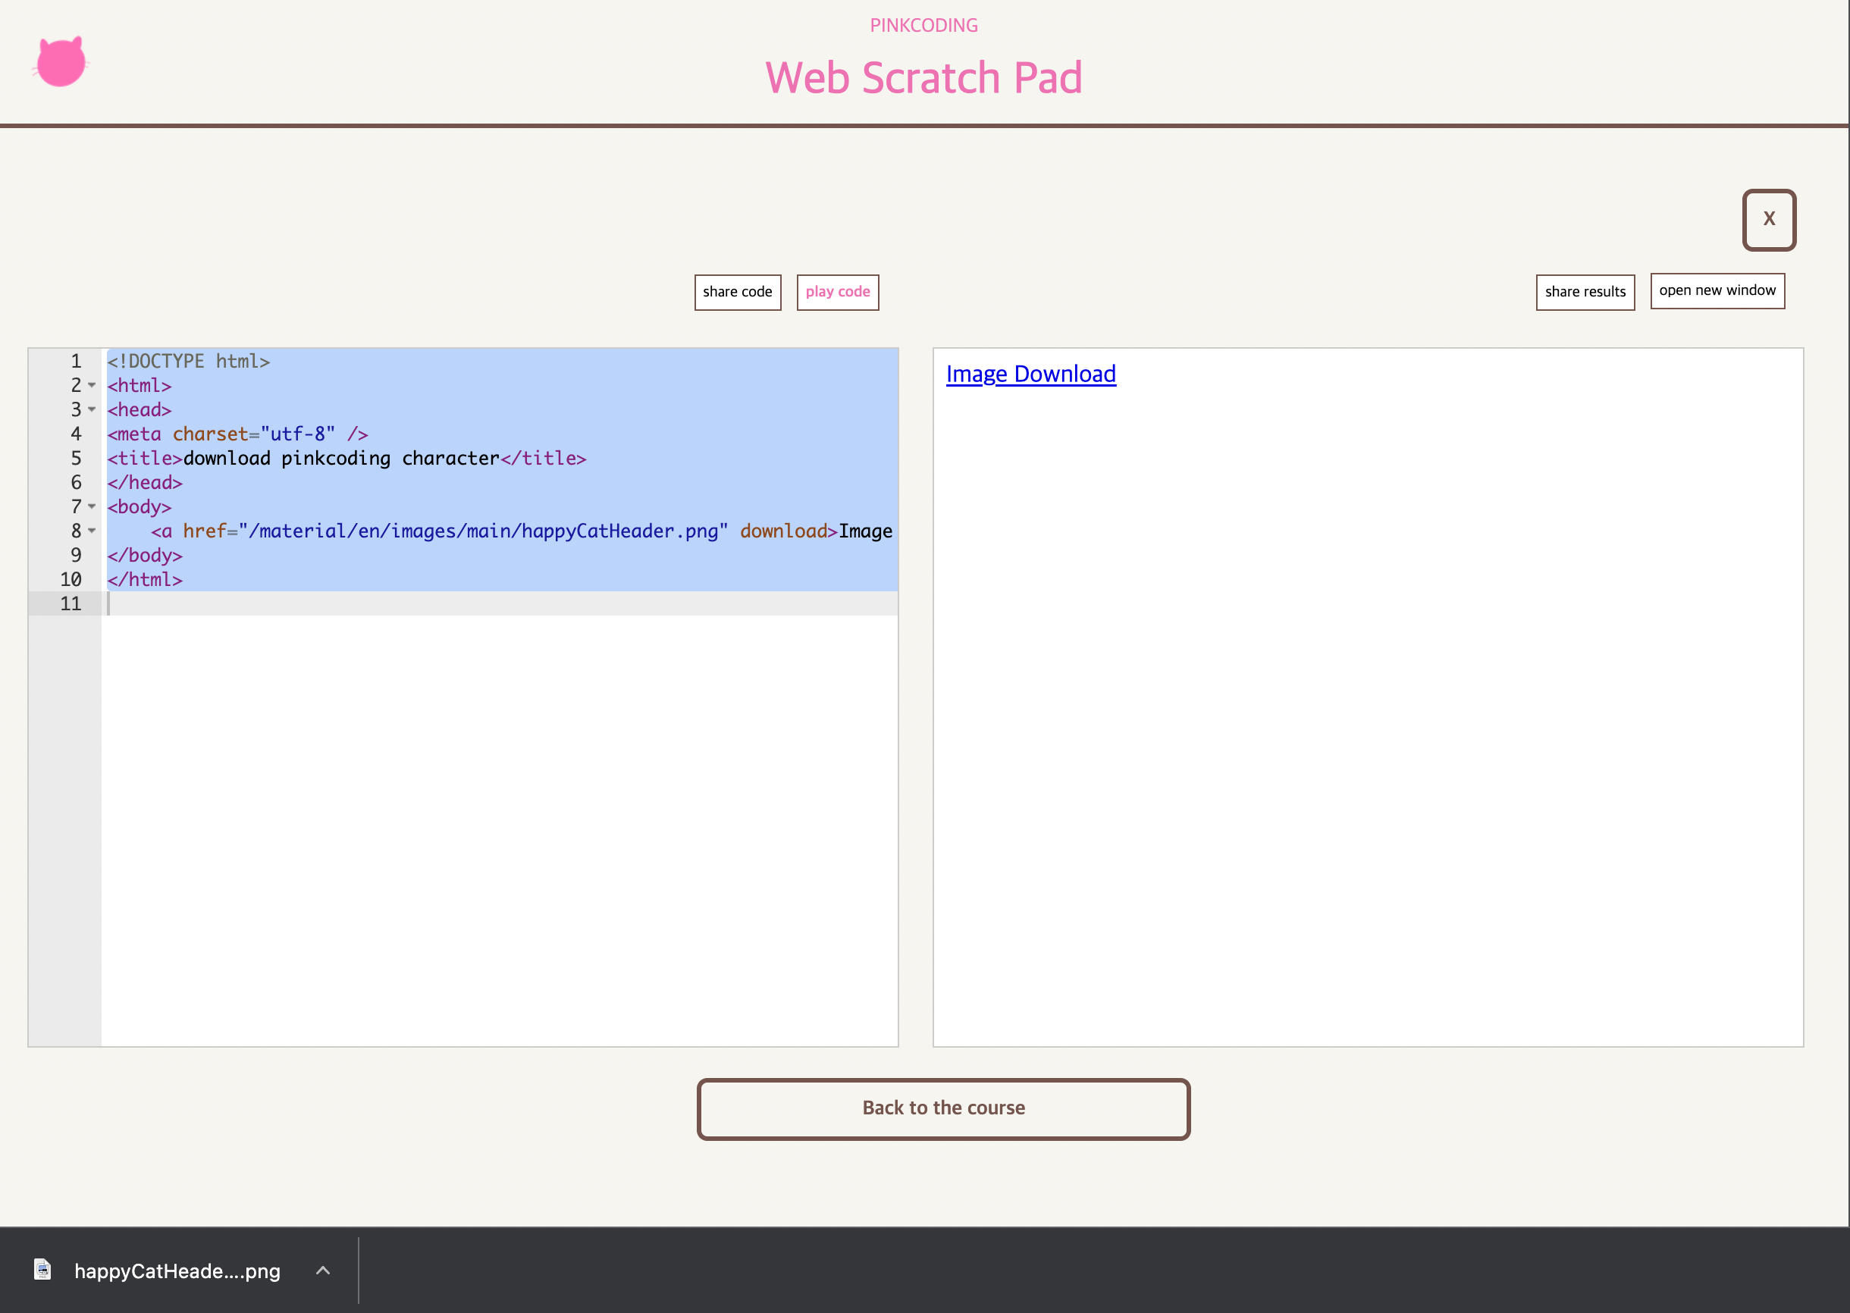Click line number 1 in gutter
The height and width of the screenshot is (1313, 1850).
coord(76,362)
